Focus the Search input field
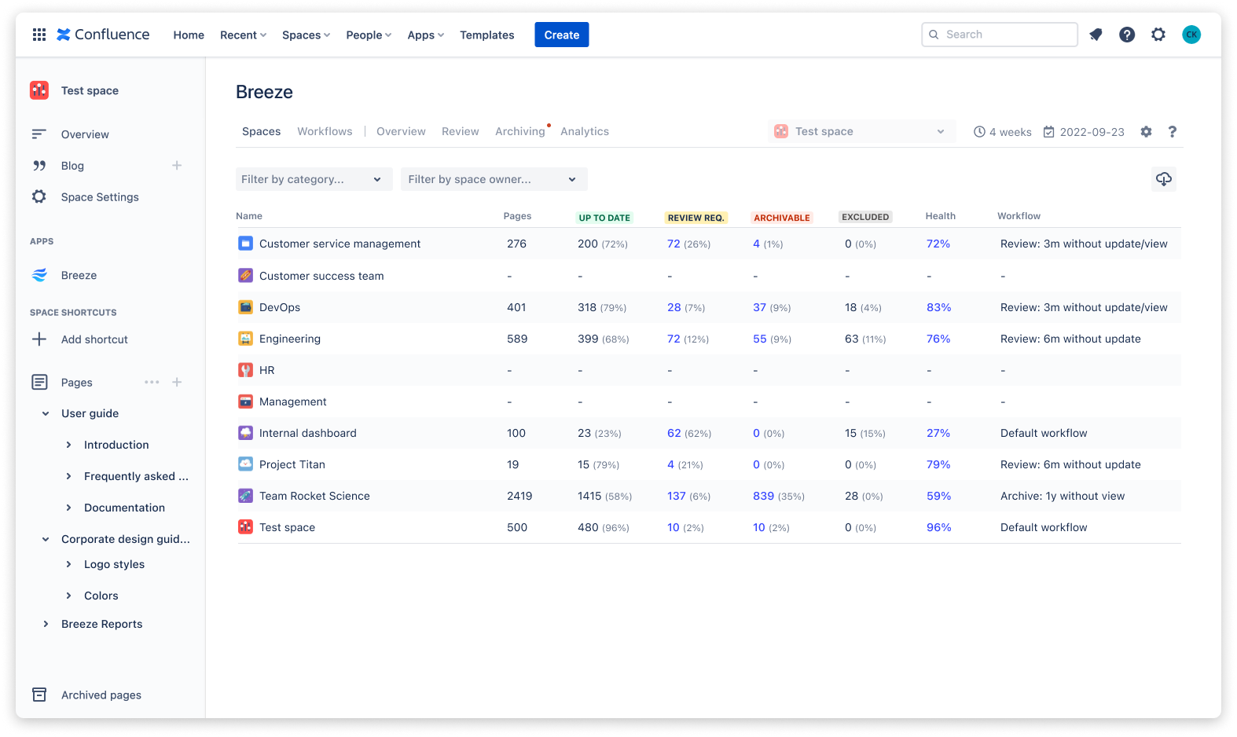Viewport: 1237px width, 737px height. coord(1000,35)
